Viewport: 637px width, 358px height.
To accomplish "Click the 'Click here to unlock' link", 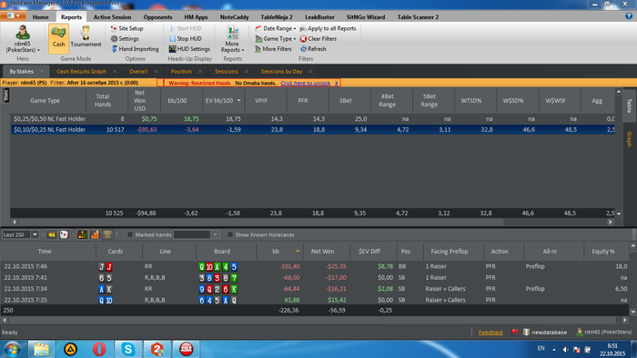I will 306,83.
